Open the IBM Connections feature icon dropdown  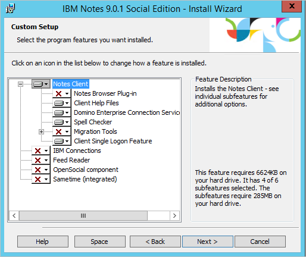pos(41,151)
